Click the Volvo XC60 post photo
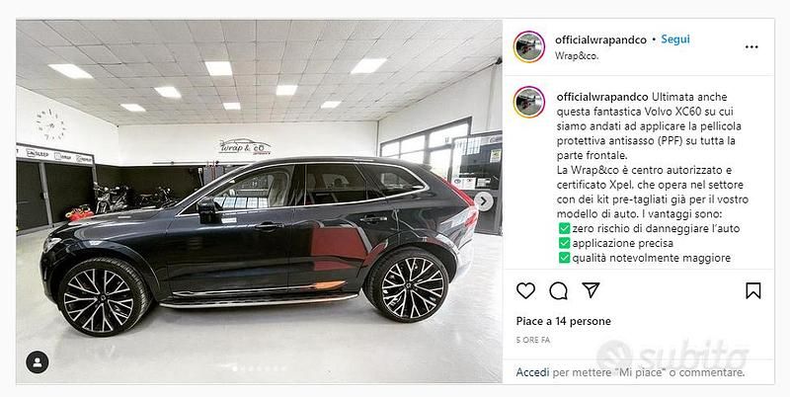 259,201
